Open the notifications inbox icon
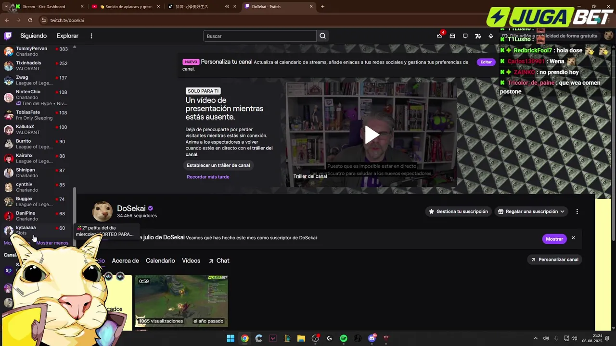616x346 pixels. [x=452, y=36]
